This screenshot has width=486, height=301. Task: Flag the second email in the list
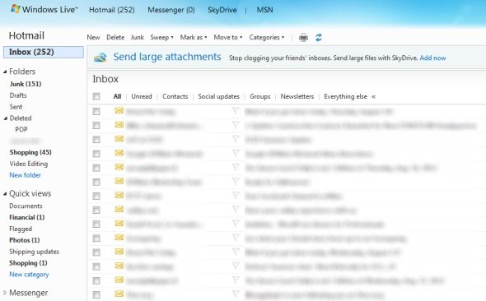click(x=236, y=125)
